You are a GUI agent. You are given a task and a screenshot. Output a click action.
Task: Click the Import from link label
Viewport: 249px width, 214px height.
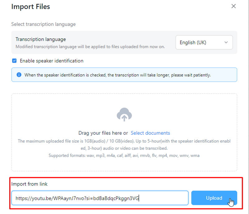29,184
